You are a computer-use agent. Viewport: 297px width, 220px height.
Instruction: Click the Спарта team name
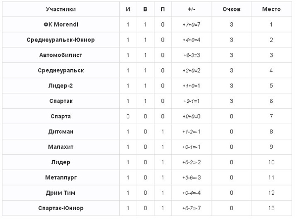(x=60, y=117)
